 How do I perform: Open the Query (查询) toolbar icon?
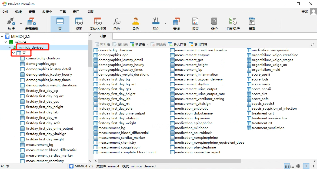[x=176, y=24]
